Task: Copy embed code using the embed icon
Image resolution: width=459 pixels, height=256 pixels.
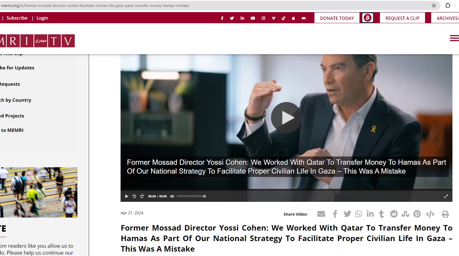Action: [430, 214]
